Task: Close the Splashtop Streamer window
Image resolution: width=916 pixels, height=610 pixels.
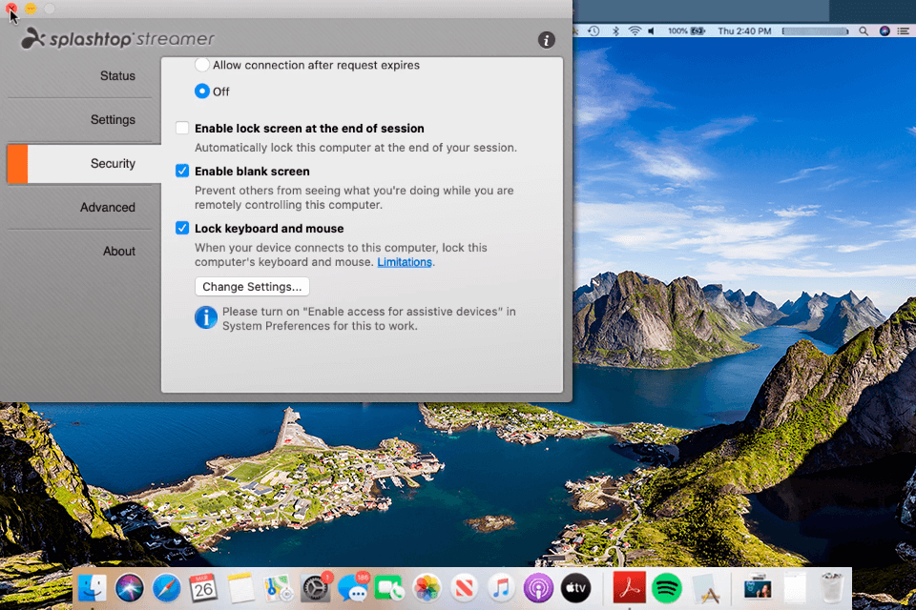Action: pos(11,9)
